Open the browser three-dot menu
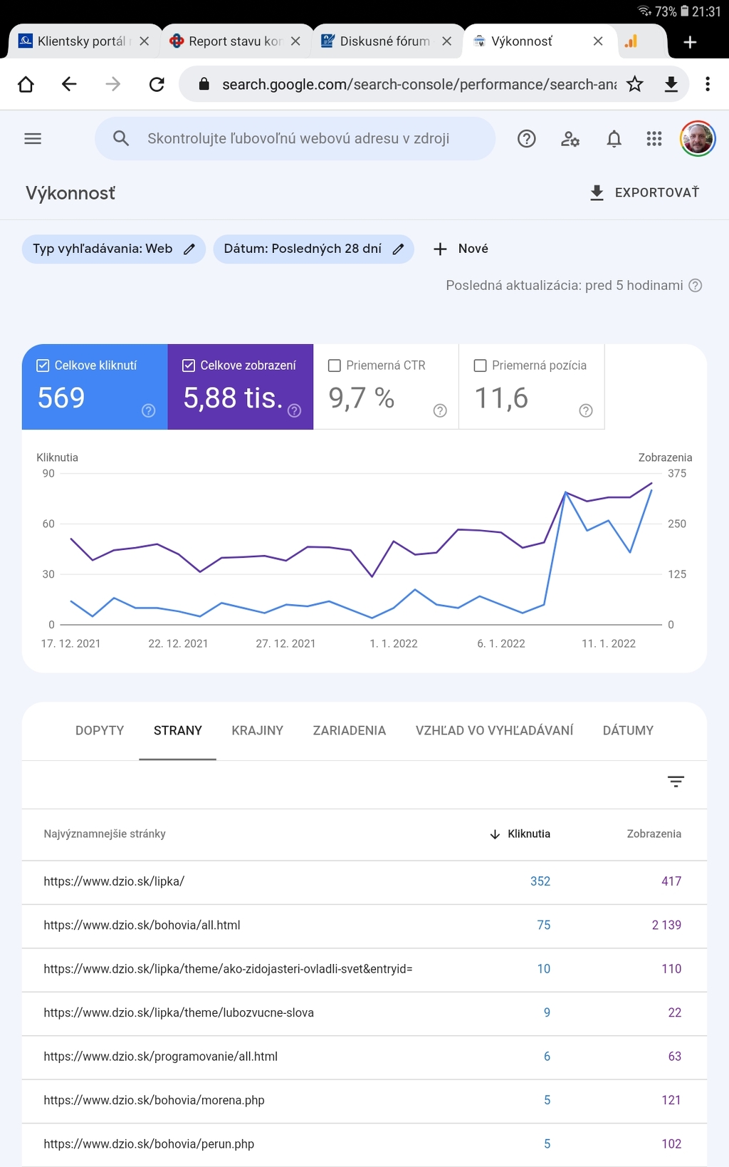729x1167 pixels. (707, 84)
